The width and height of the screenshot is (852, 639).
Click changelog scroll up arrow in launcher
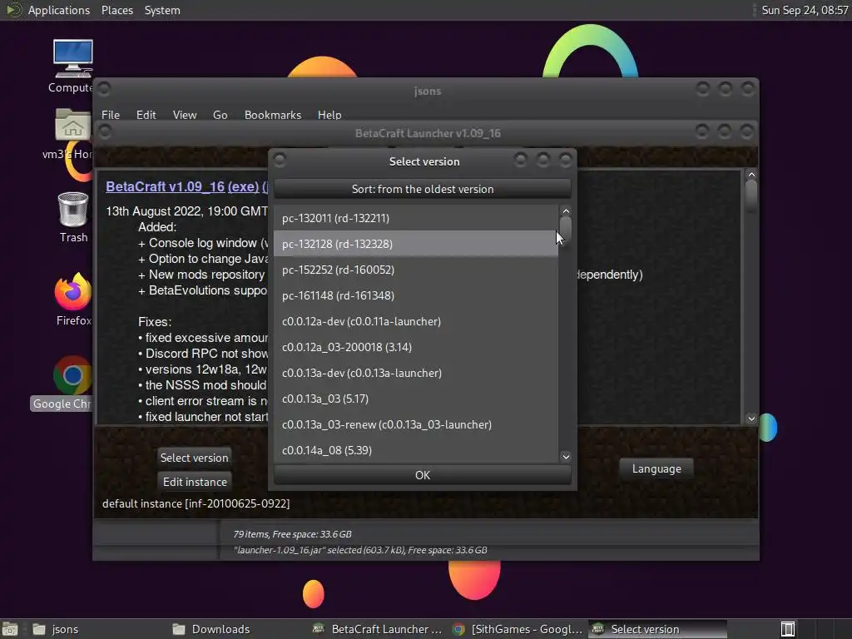pyautogui.click(x=751, y=175)
